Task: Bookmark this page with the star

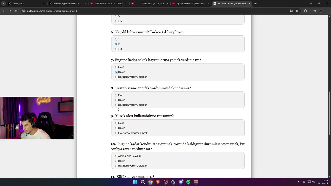Action: pos(297,11)
